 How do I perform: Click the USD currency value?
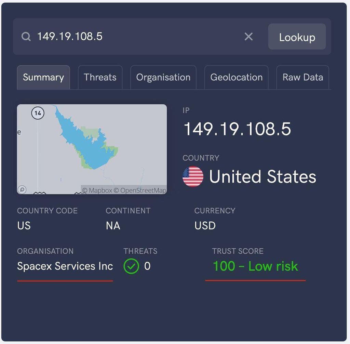[x=205, y=226]
